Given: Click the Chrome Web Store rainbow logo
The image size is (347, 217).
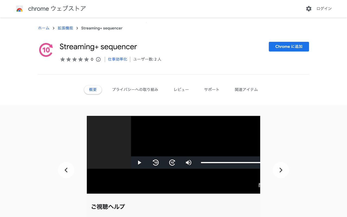Looking at the screenshot, I should click(20, 9).
